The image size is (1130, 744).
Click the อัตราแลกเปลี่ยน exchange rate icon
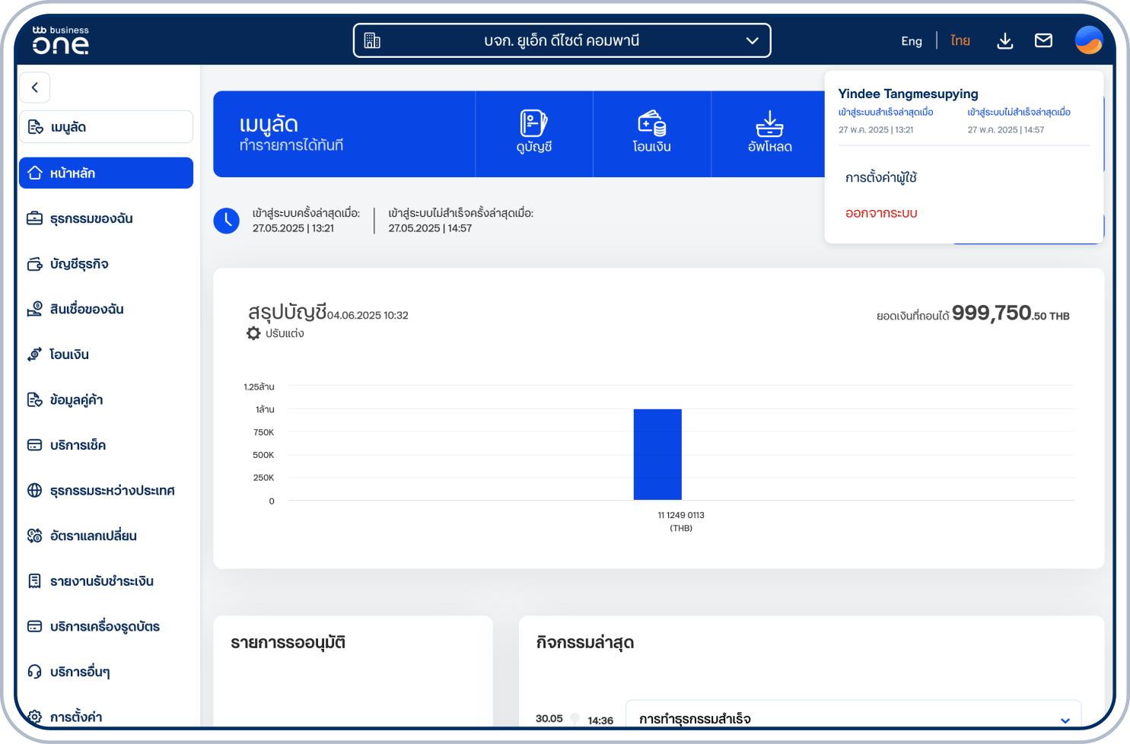click(35, 536)
